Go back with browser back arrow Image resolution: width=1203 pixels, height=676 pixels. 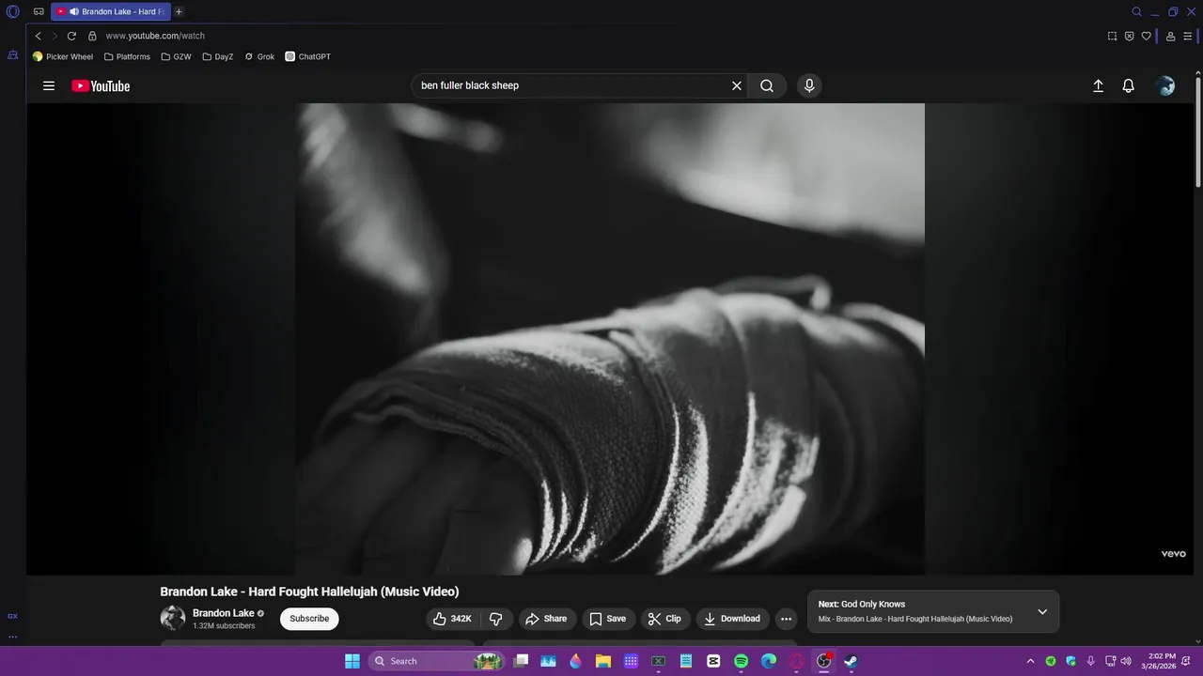pos(39,36)
